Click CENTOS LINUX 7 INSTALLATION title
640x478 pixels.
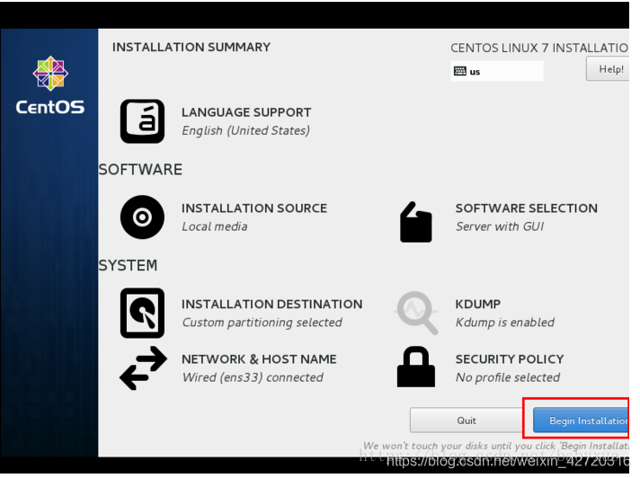(x=539, y=48)
